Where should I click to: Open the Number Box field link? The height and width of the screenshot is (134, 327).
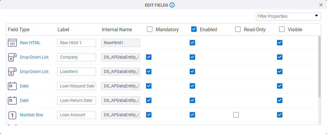(x=32, y=115)
